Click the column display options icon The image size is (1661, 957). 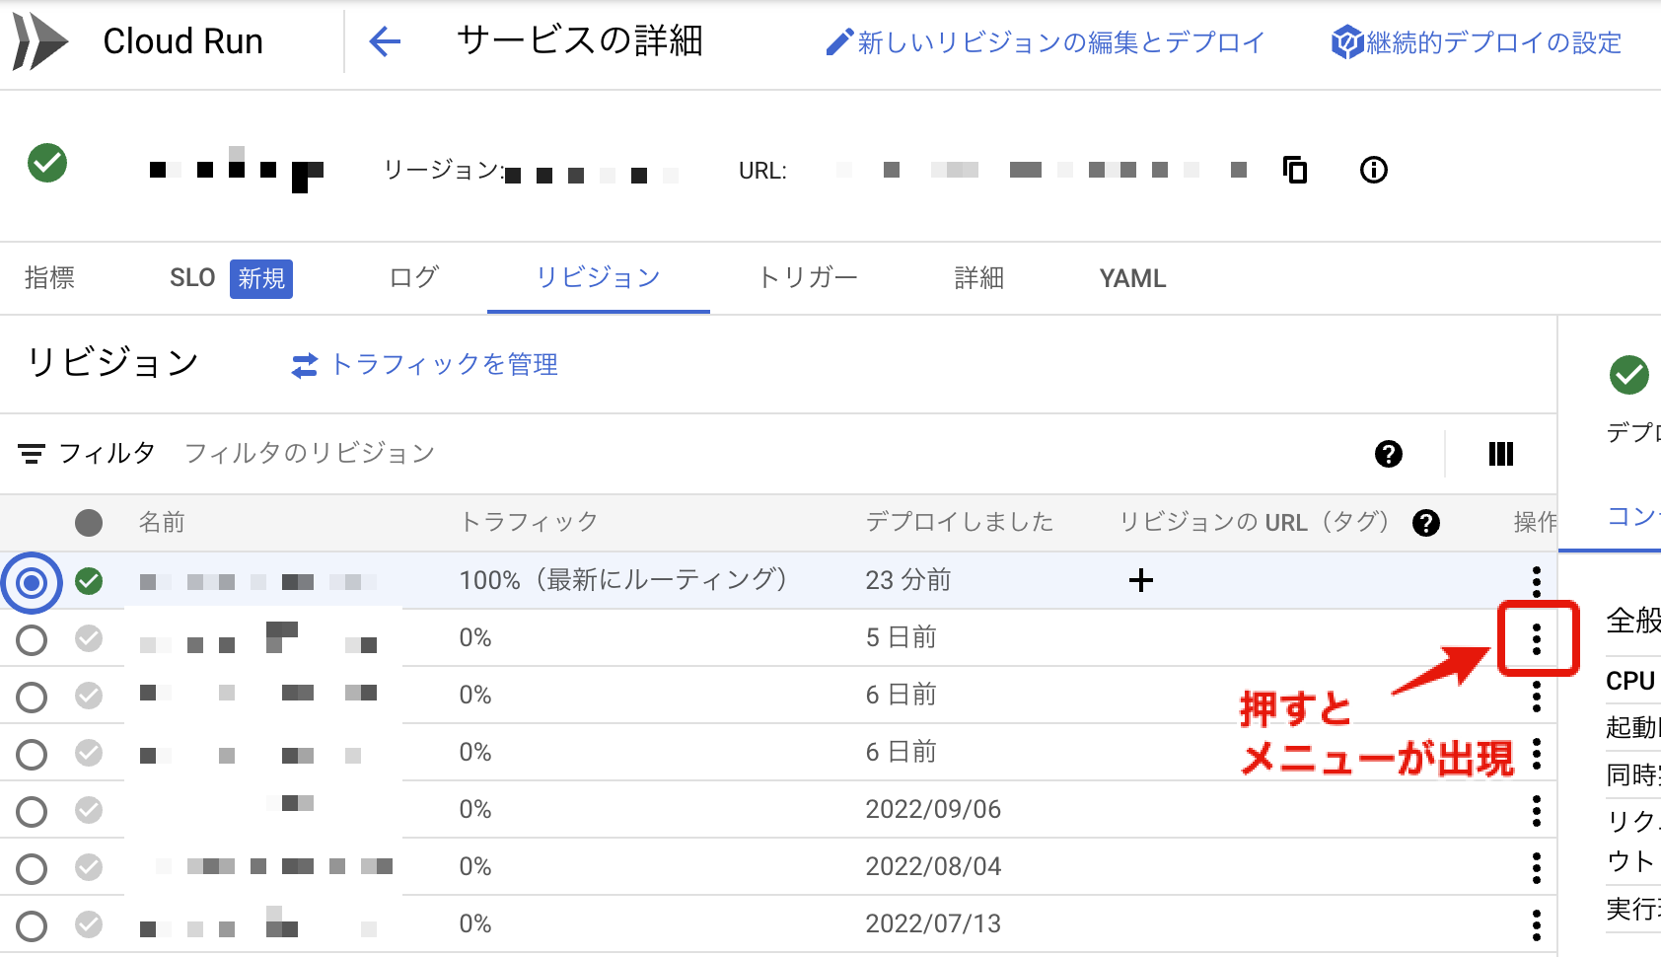pyautogui.click(x=1500, y=454)
